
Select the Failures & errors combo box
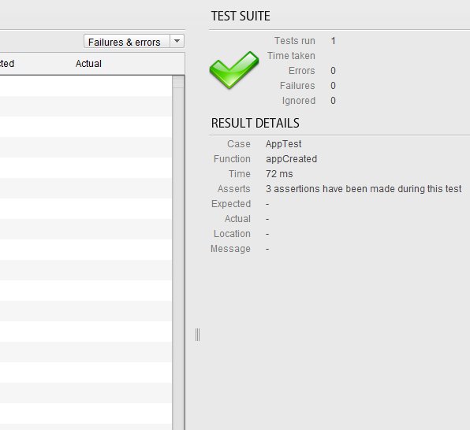[134, 41]
